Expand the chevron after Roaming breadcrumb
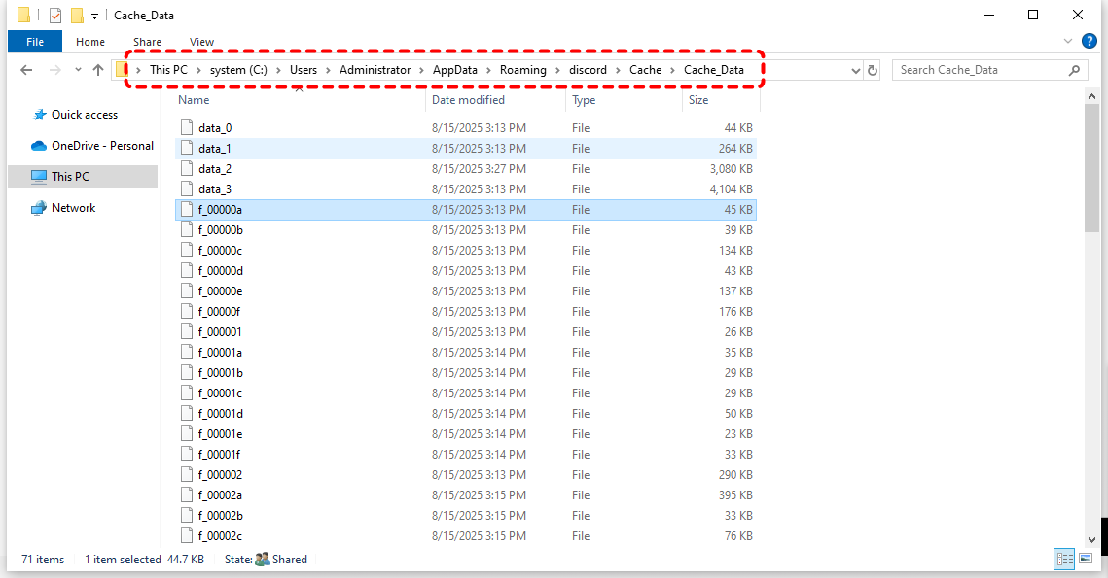This screenshot has height=578, width=1108. 557,71
